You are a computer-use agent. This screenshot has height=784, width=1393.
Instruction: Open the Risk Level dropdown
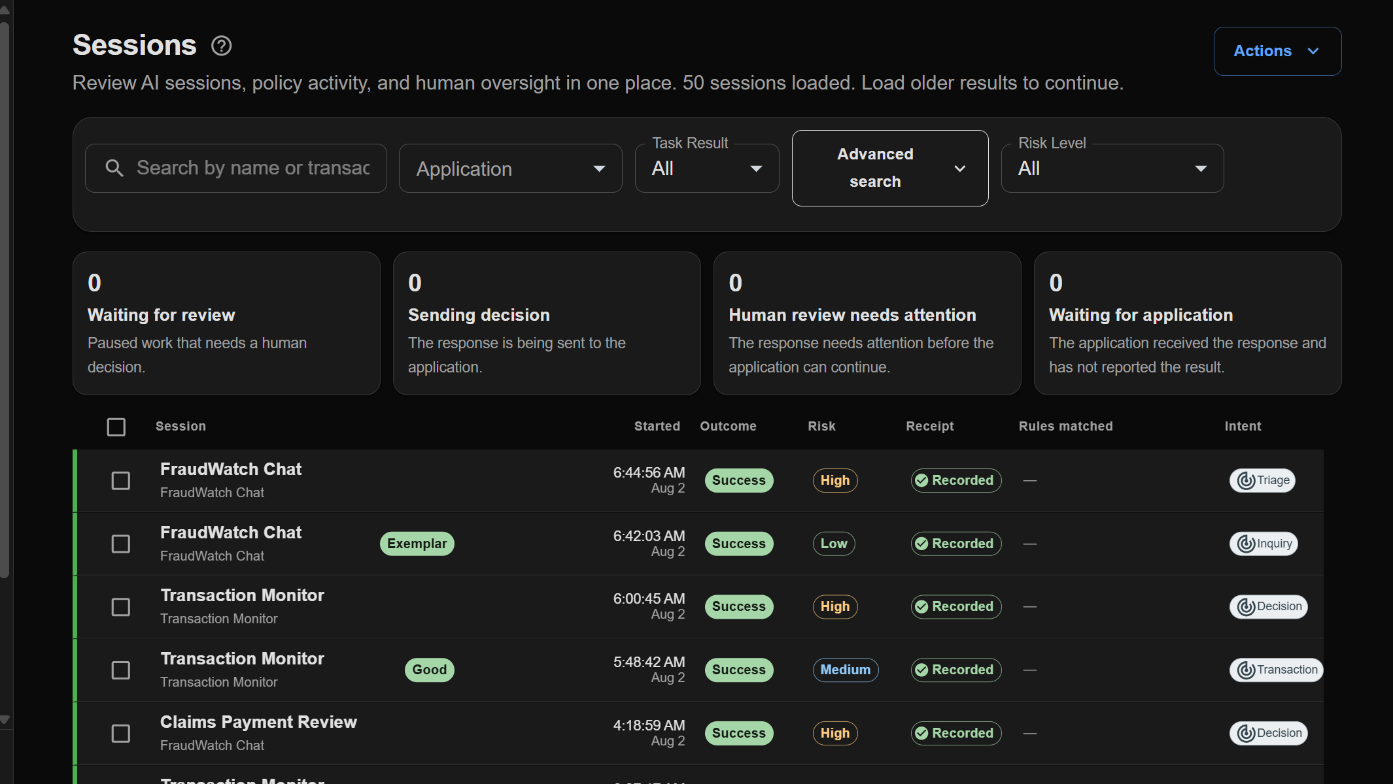pyautogui.click(x=1112, y=169)
